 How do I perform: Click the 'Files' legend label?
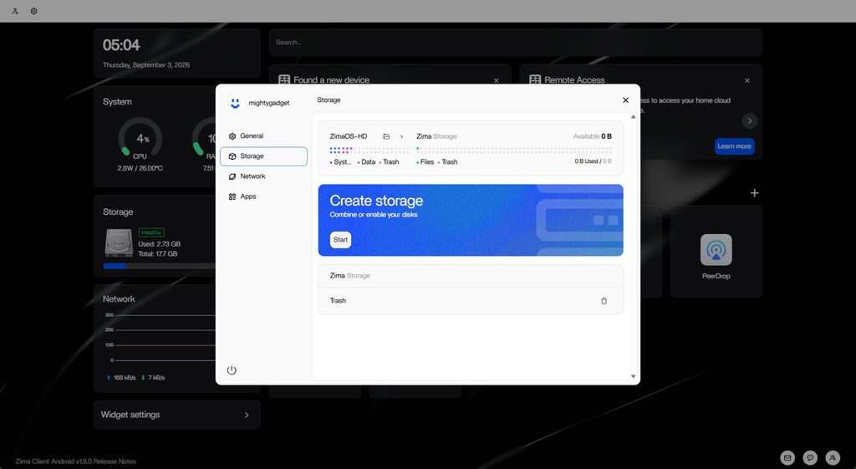tap(427, 162)
